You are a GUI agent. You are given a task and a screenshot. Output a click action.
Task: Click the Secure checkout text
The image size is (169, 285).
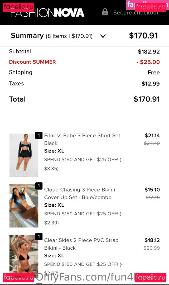(136, 12)
